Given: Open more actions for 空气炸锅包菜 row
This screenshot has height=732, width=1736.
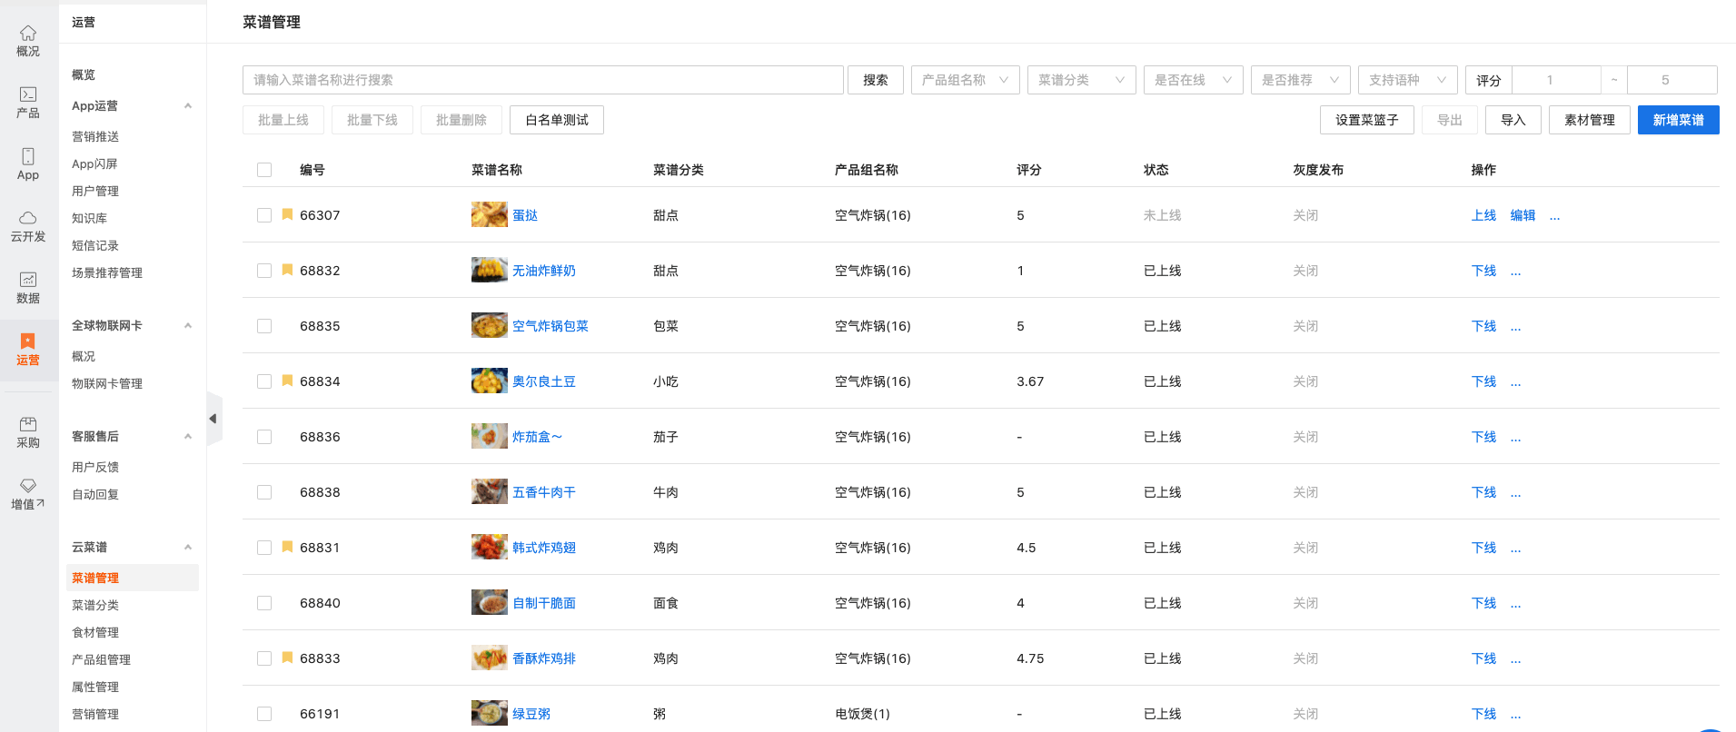Looking at the screenshot, I should pos(1515,327).
